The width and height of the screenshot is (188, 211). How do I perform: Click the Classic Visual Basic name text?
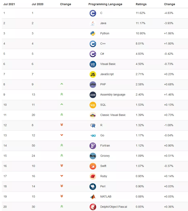113,115
